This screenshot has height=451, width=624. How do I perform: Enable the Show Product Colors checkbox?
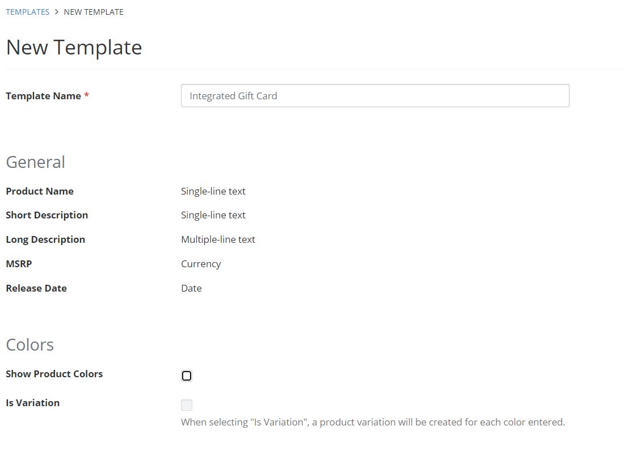(x=187, y=375)
